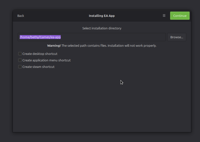Open the hamburger menu in the header

click(x=164, y=16)
